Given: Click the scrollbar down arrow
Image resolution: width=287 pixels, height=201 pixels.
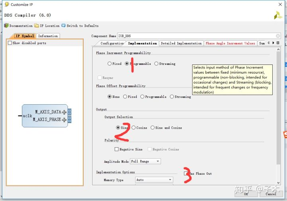Looking at the screenshot, I should tap(278, 183).
